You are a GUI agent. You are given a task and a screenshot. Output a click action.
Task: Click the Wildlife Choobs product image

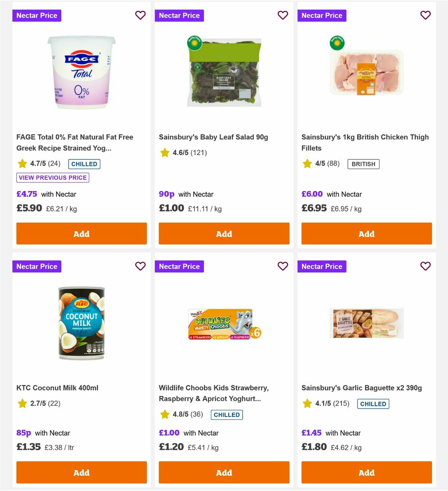[x=224, y=324]
